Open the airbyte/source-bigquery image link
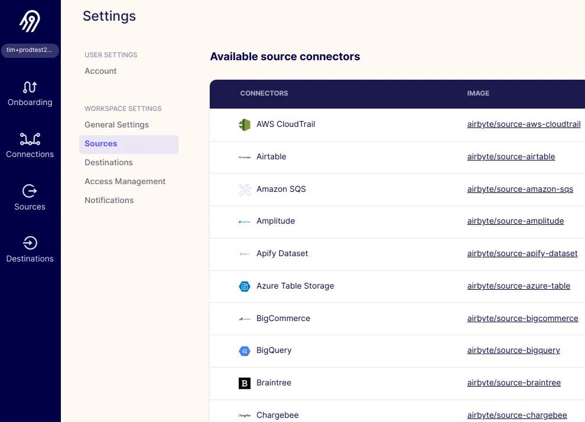This screenshot has width=585, height=422. pos(513,351)
